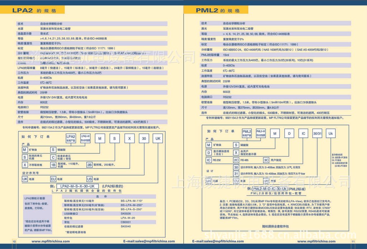Click part number SK0026 for USB转接口
Viewport: 367px width, 249px height.
(126, 214)
